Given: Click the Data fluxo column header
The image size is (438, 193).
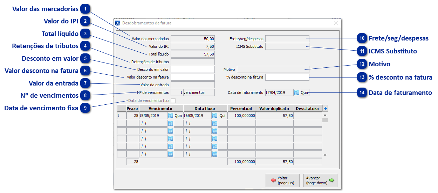Looking at the screenshot, I should click(x=205, y=109).
